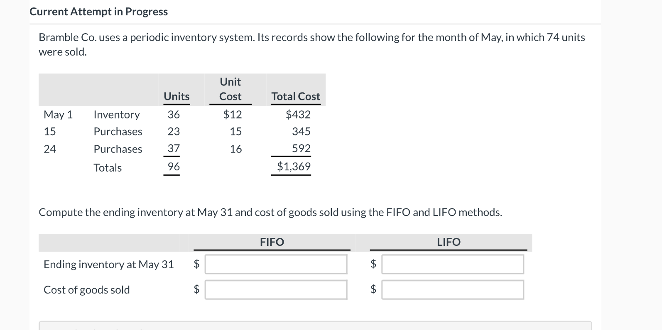Select the Unit Cost column header
This screenshot has height=330, width=662.
[x=230, y=89]
